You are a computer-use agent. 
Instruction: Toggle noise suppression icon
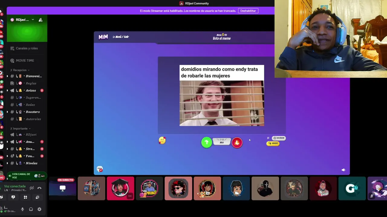click(x=32, y=188)
